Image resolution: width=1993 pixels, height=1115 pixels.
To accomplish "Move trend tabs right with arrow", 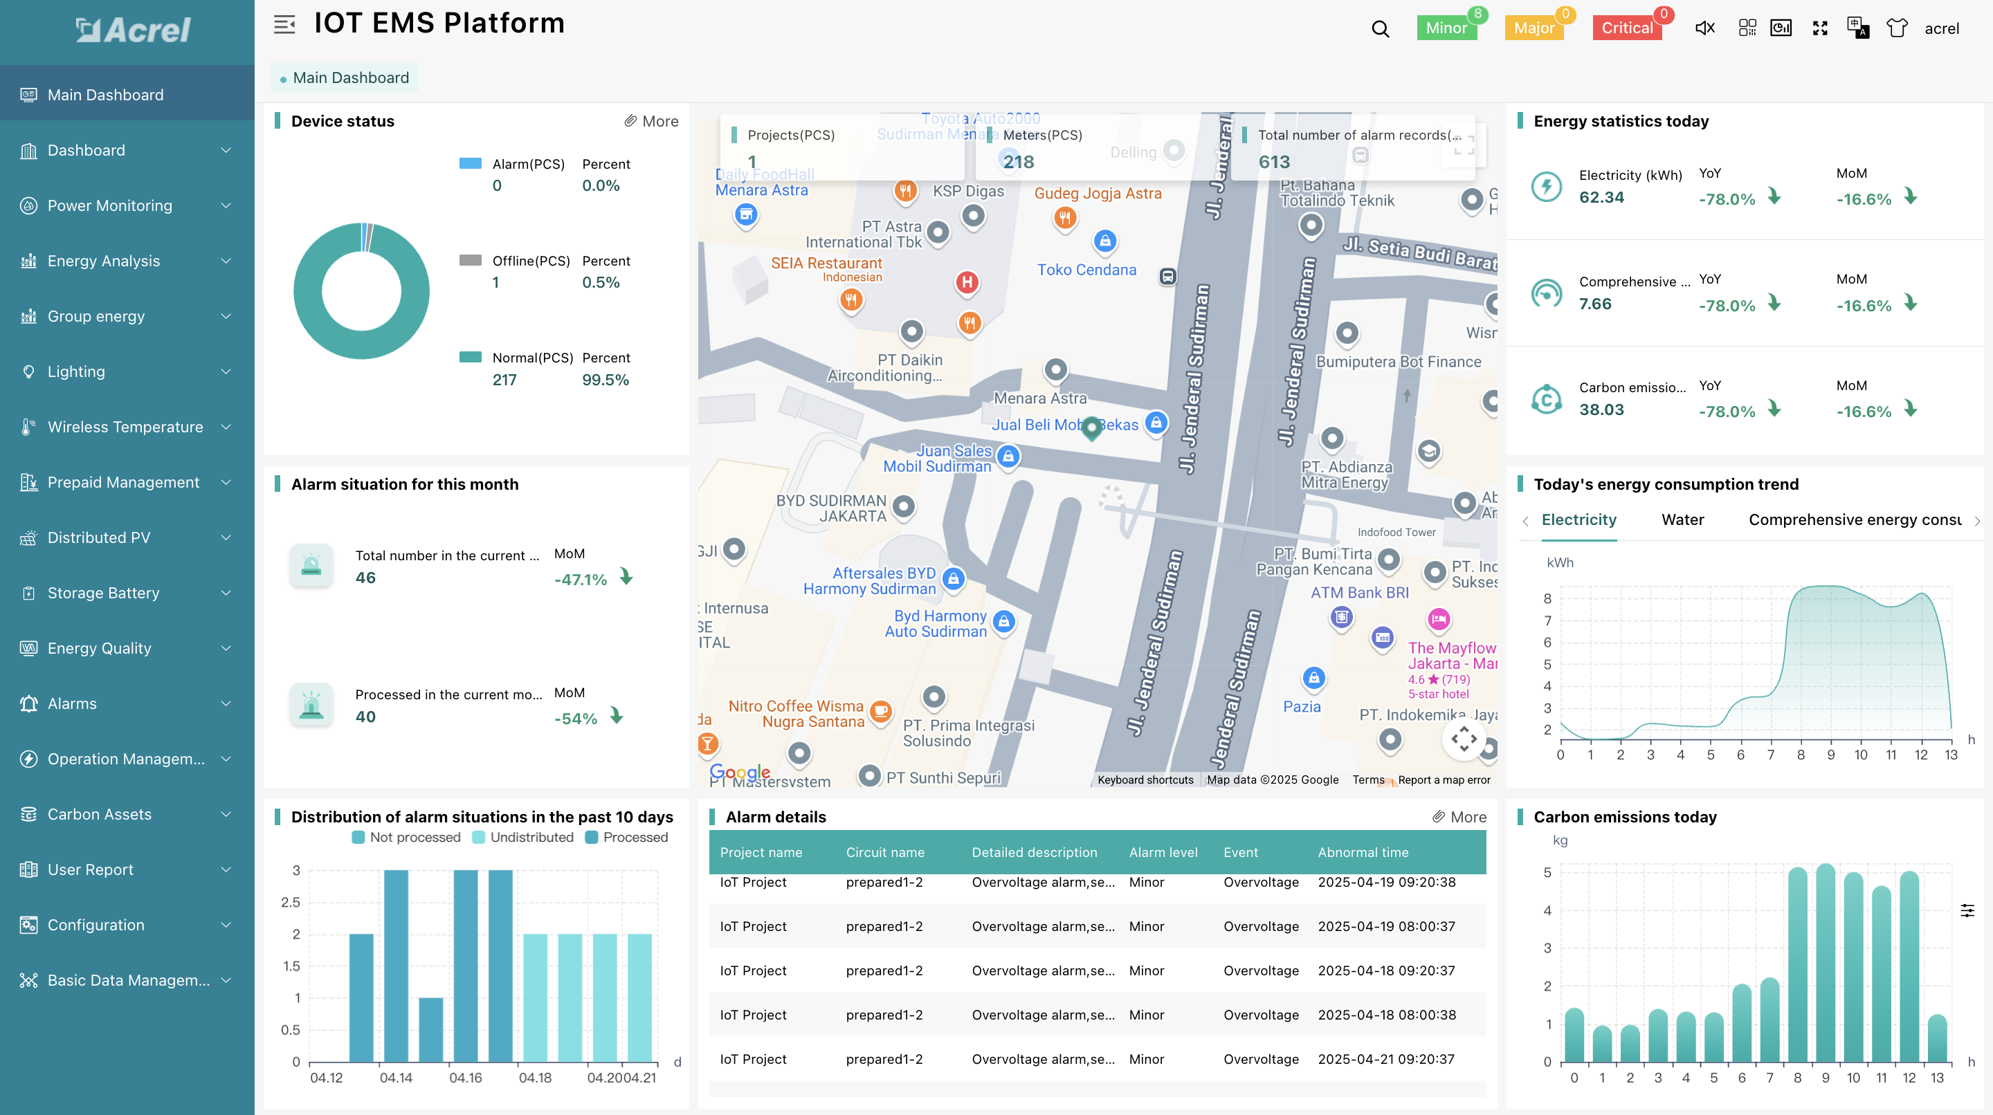I will click(x=1977, y=521).
